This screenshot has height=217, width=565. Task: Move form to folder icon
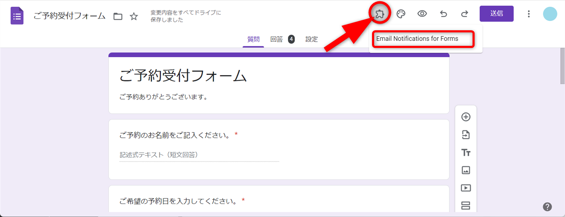118,16
